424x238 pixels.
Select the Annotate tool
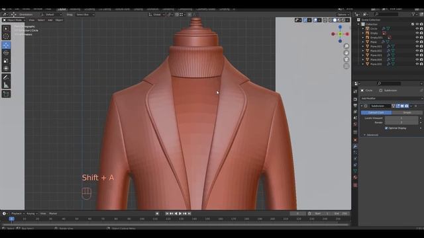tap(6, 77)
